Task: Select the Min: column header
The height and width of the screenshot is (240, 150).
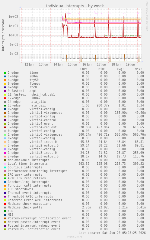Action: click(102, 69)
